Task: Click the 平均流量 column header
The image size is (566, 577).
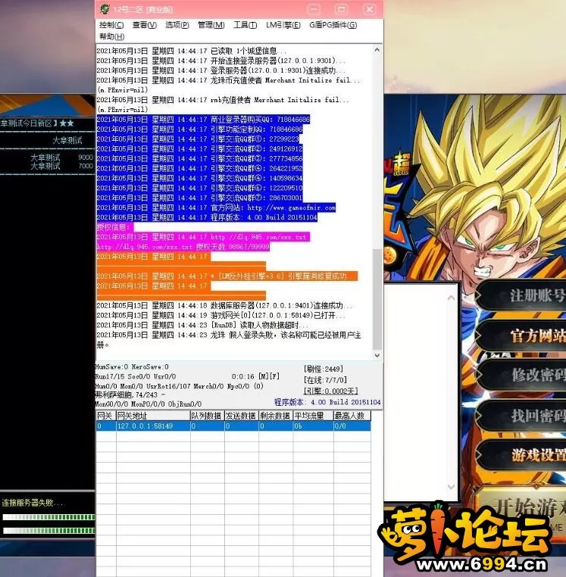Action: click(x=313, y=416)
